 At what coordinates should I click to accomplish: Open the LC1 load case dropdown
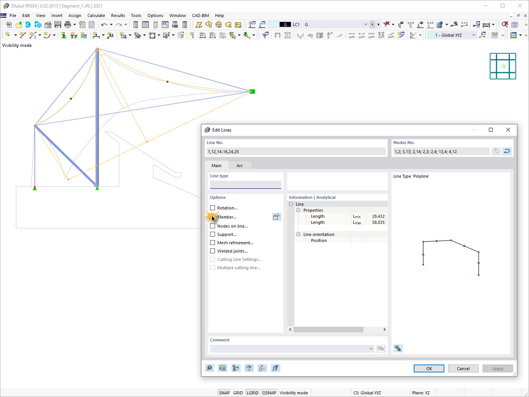point(365,24)
